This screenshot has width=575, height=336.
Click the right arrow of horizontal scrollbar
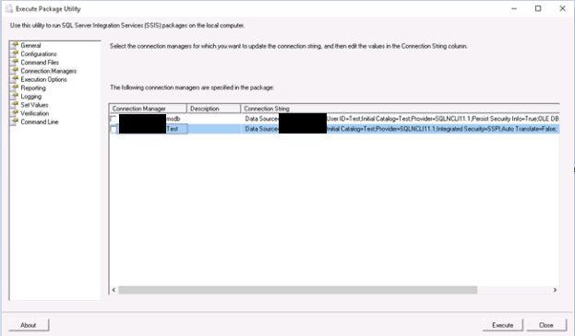pyautogui.click(x=556, y=290)
